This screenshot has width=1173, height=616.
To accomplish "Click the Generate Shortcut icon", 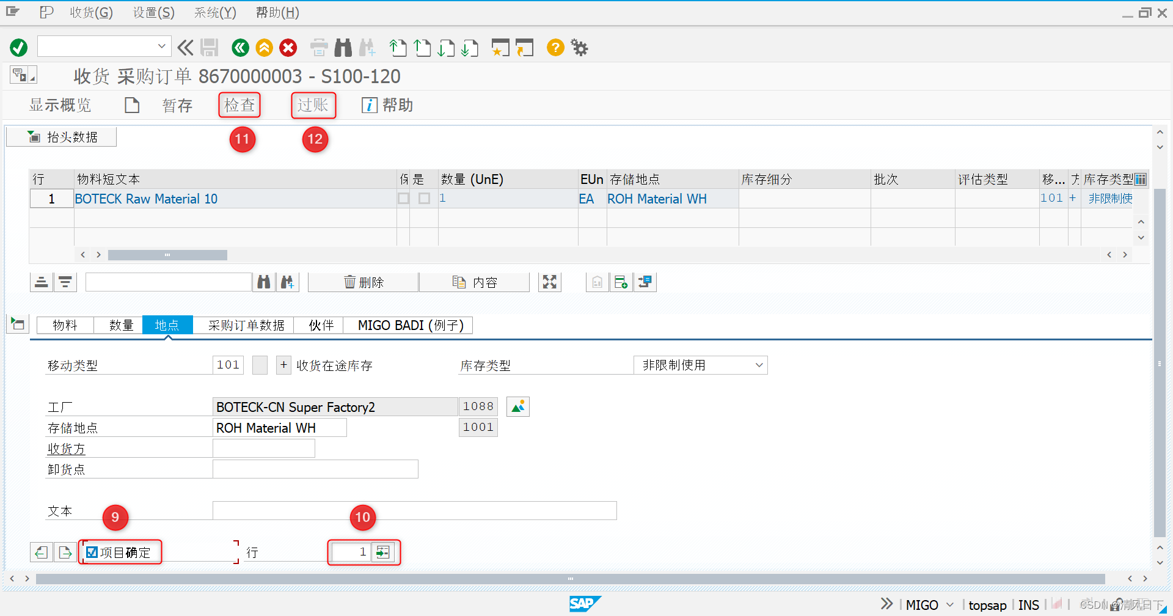I will [524, 47].
